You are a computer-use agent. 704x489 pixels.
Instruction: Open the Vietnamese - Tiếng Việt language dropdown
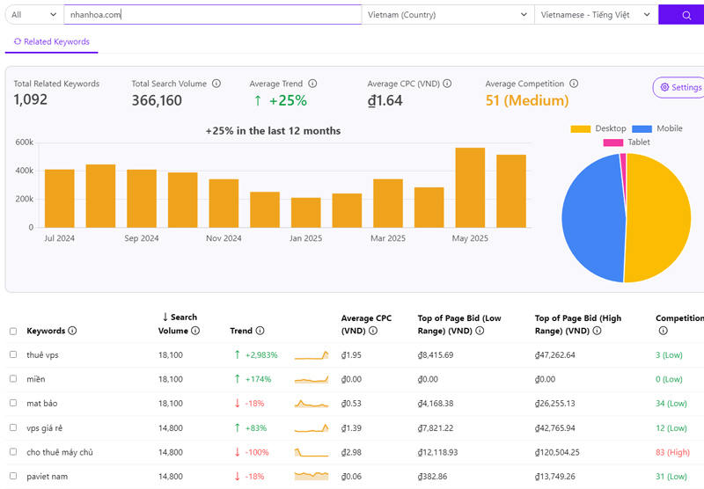(597, 15)
